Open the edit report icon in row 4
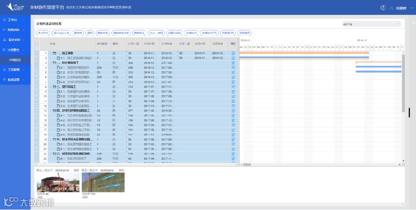416x210 pixels. click(233, 67)
